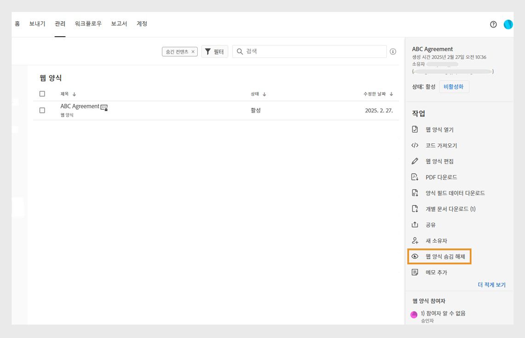Click the 메모 추가 note icon
The image size is (525, 338).
[x=415, y=272]
